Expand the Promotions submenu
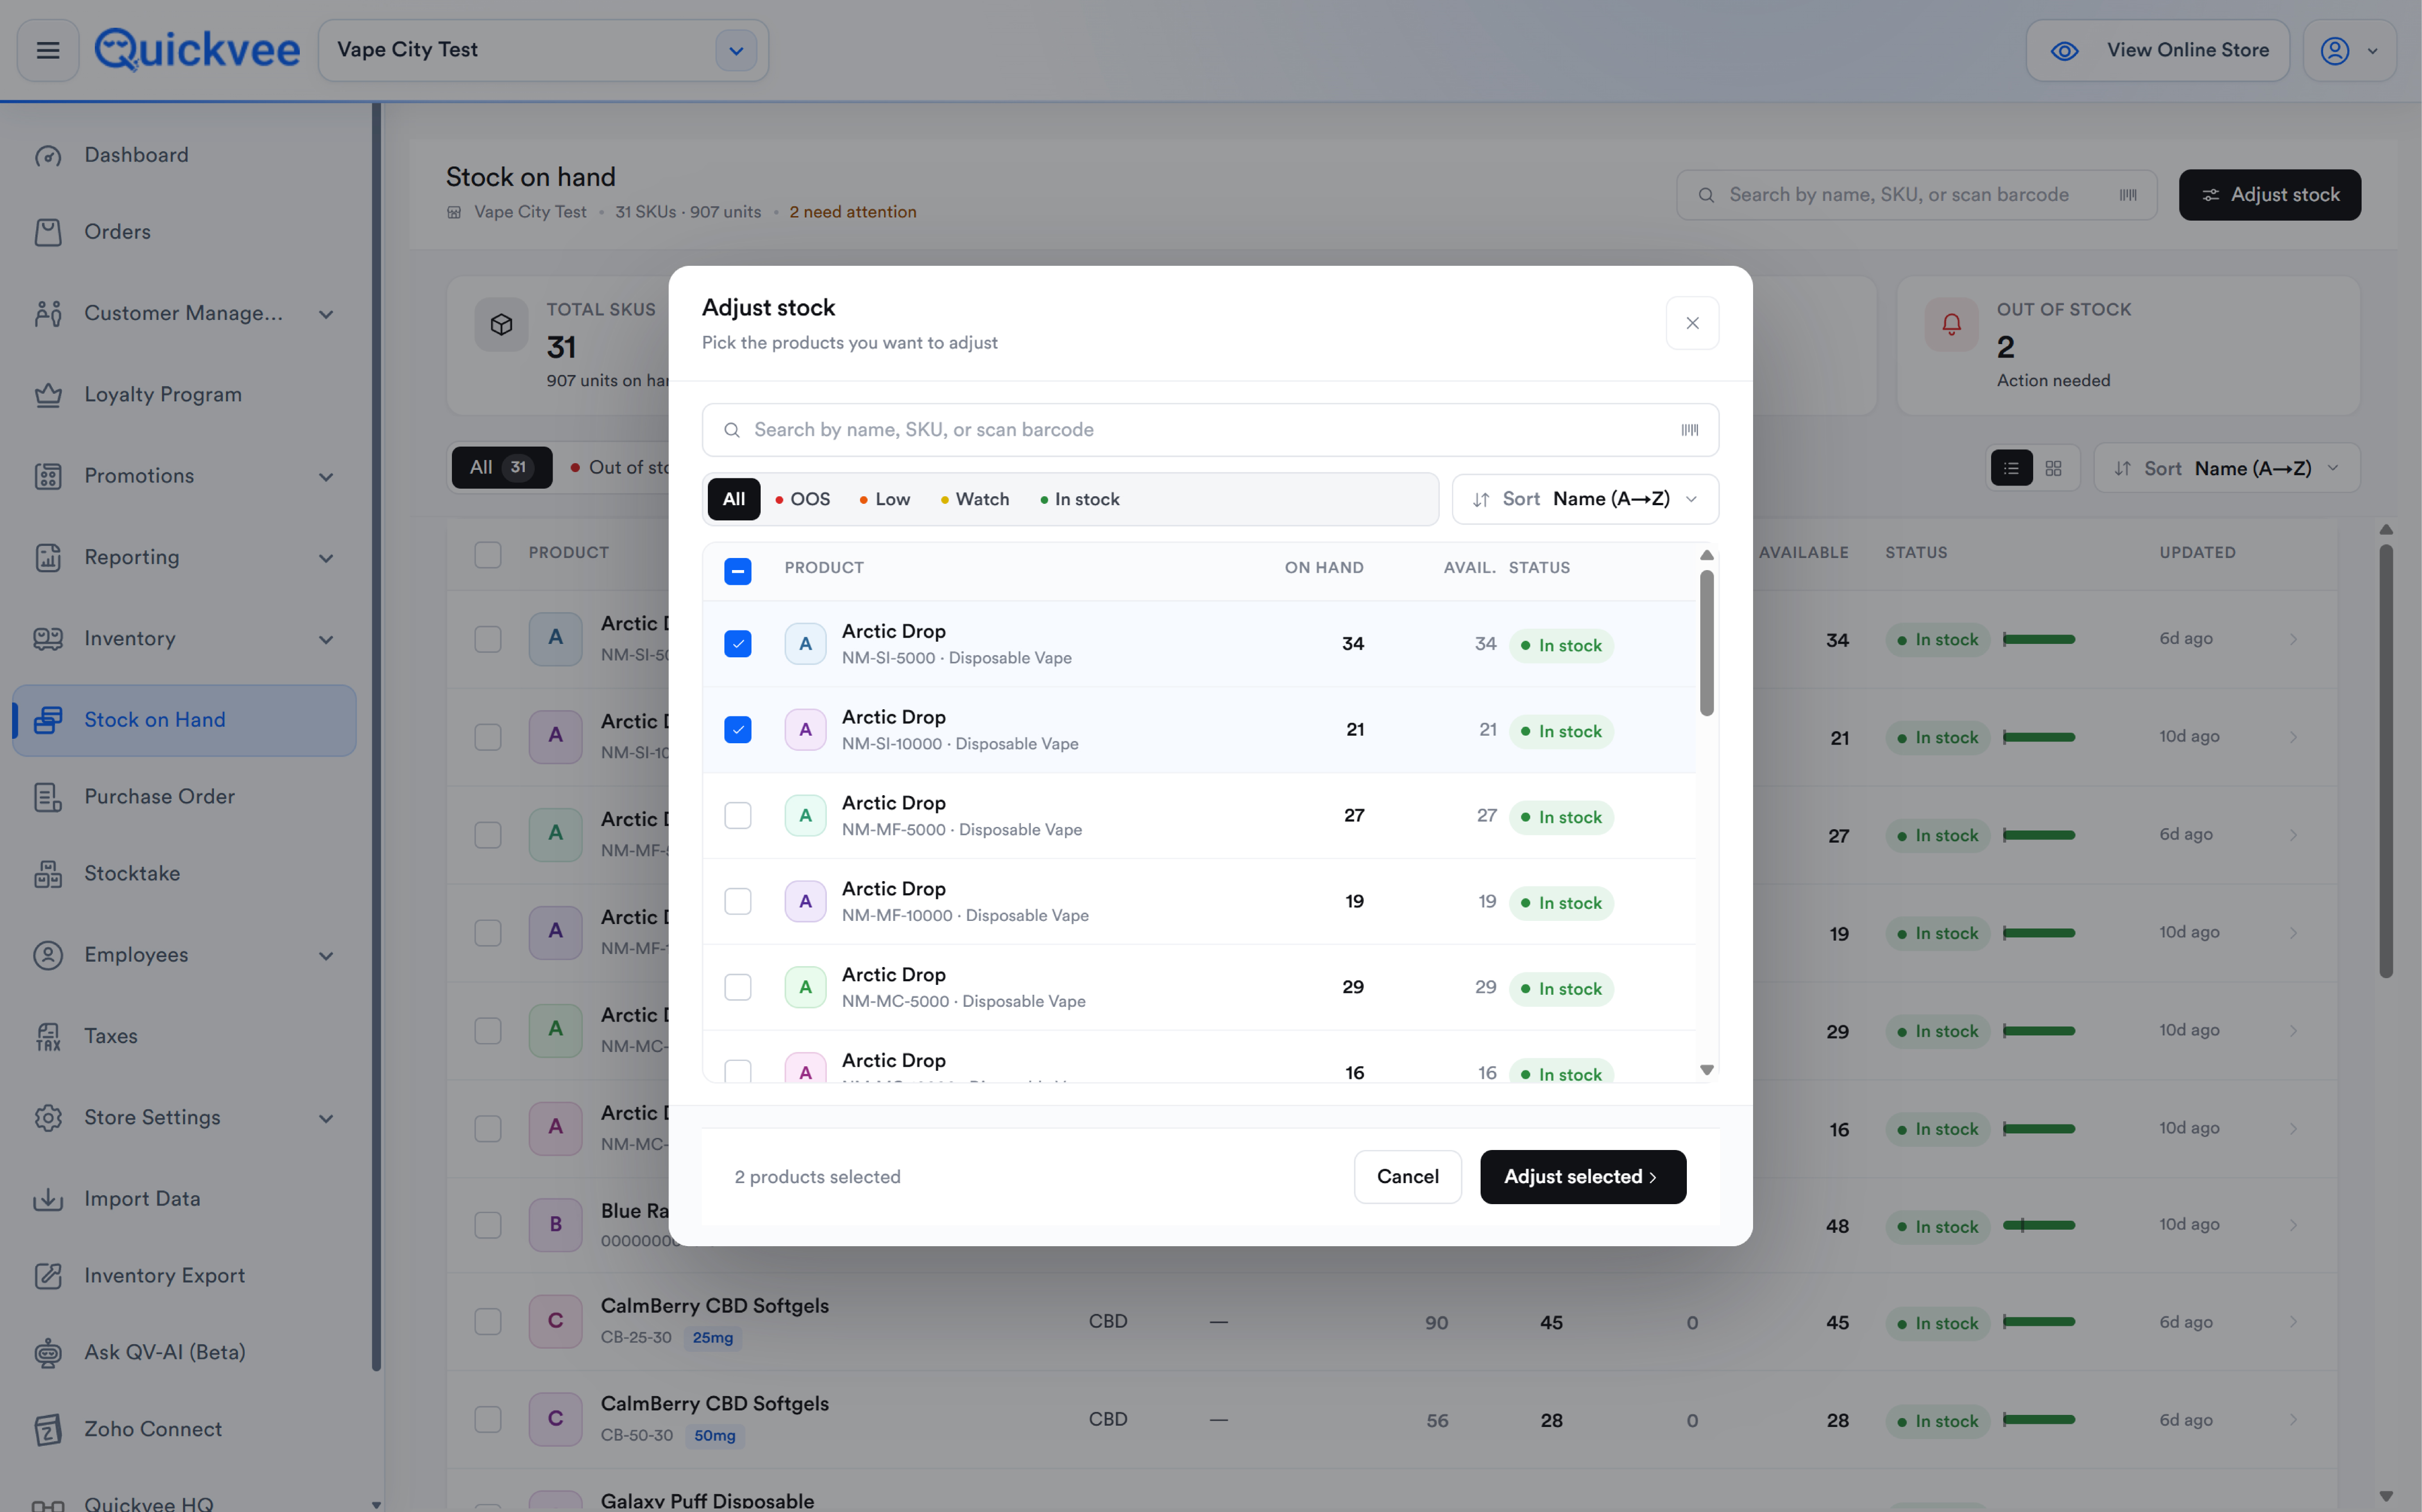 tap(326, 477)
